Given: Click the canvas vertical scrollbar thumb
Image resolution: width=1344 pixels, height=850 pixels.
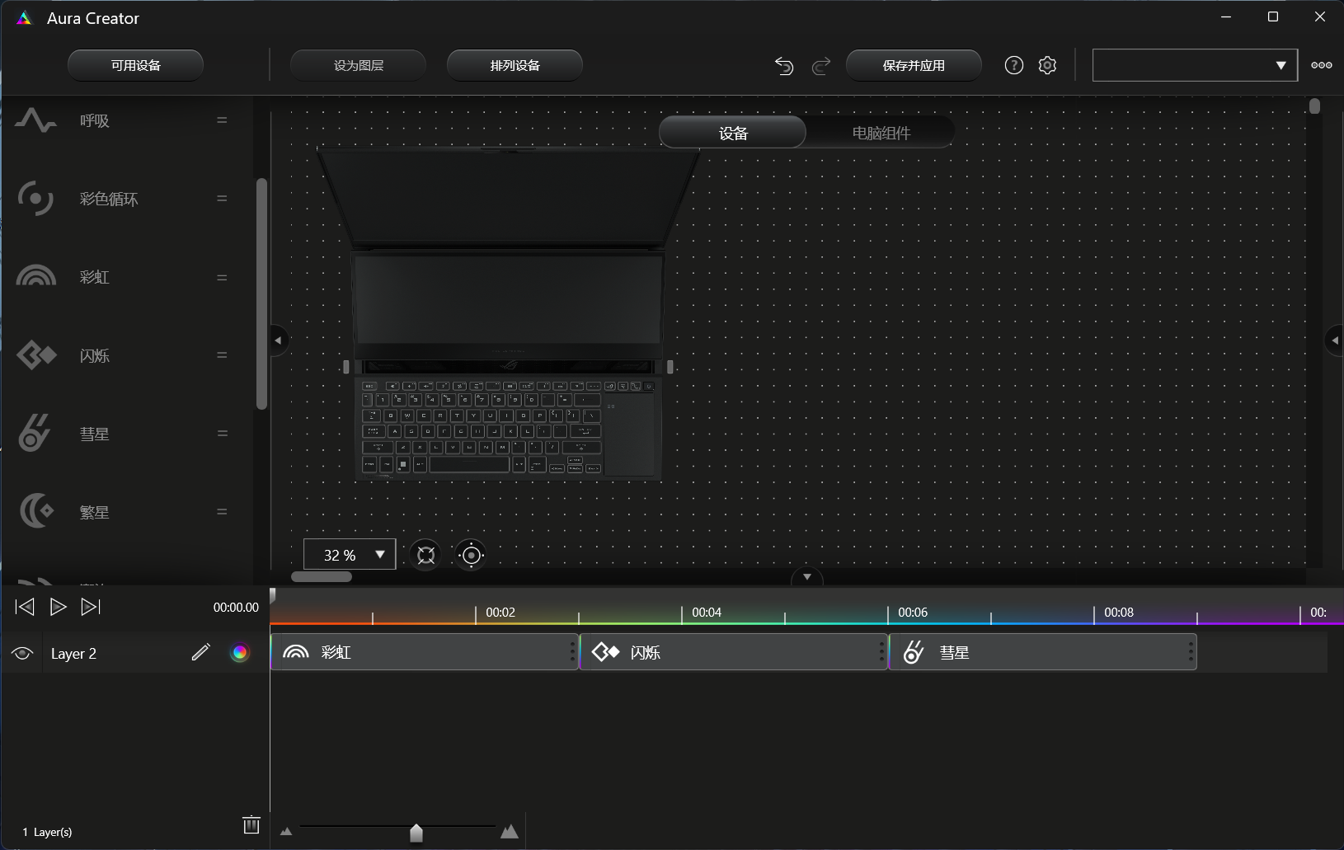Looking at the screenshot, I should [1315, 106].
